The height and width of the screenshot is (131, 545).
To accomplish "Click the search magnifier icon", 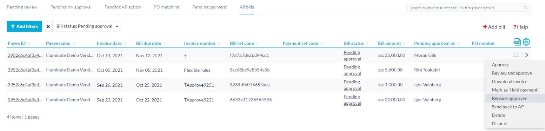I will pyautogui.click(x=526, y=8).
